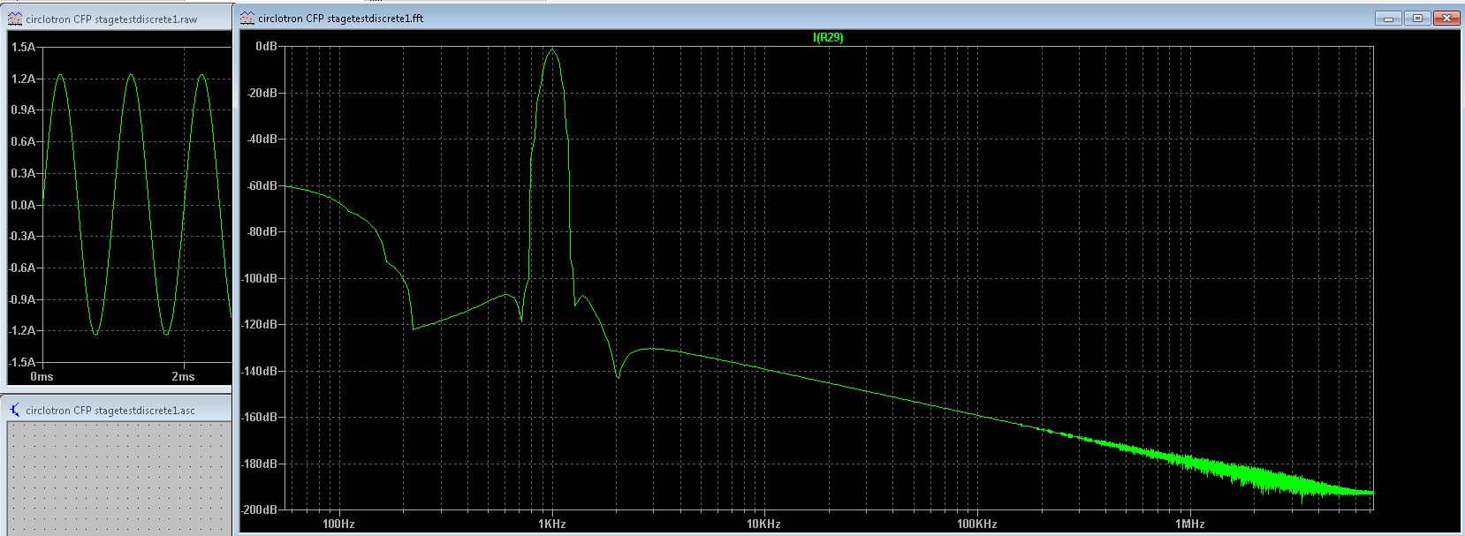Click the 1KHz frequency axis label

(551, 524)
